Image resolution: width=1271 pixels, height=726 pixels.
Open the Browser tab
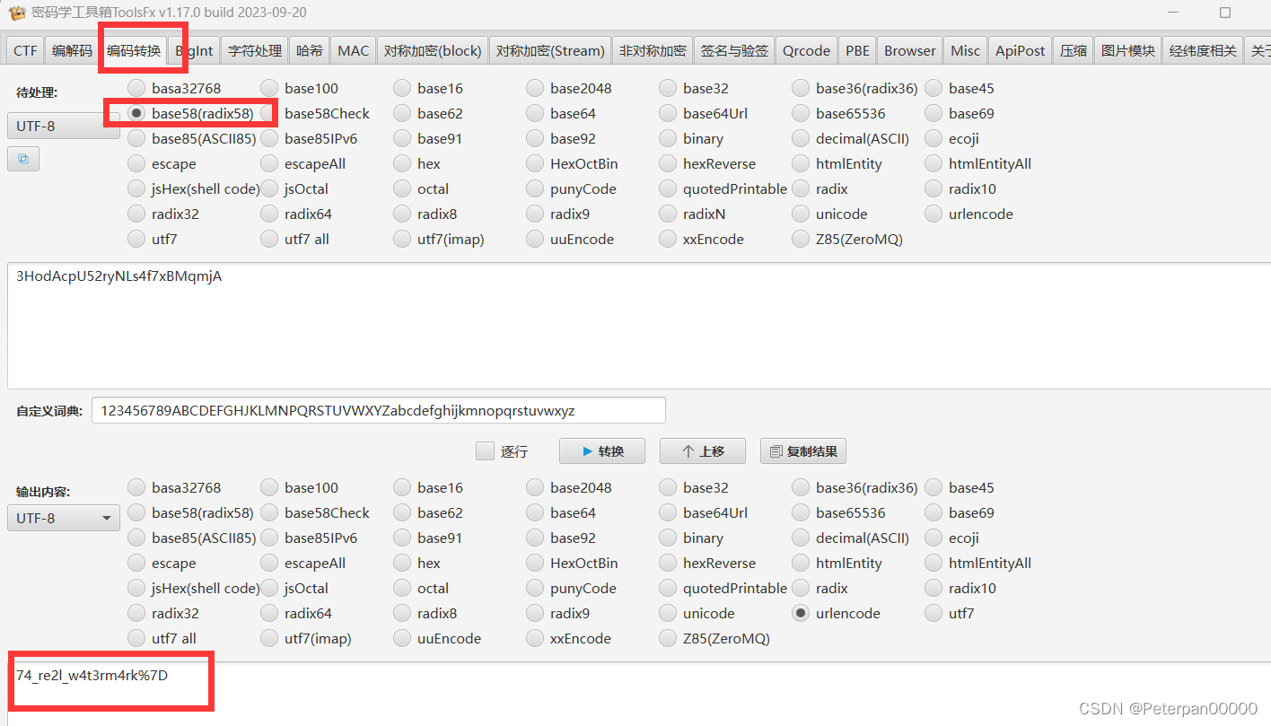909,50
